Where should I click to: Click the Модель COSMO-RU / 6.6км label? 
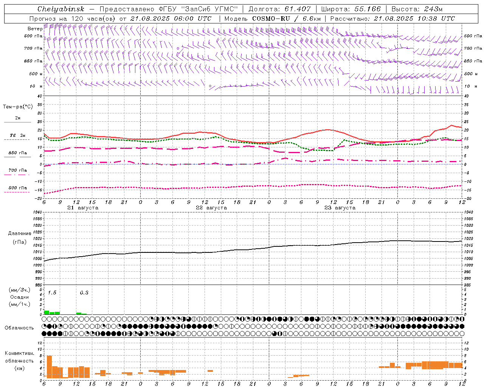click(x=273, y=19)
